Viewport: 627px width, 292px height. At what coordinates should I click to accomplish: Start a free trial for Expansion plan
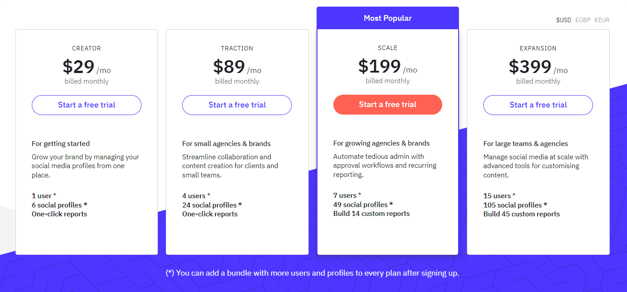tap(538, 105)
